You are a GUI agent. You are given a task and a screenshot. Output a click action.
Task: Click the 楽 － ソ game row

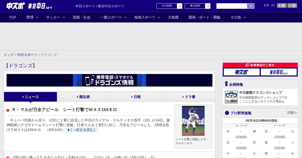pos(279,142)
